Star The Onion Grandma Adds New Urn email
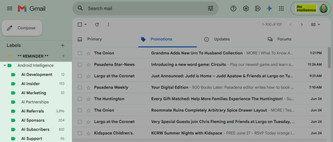333x142 pixels. 88,53
